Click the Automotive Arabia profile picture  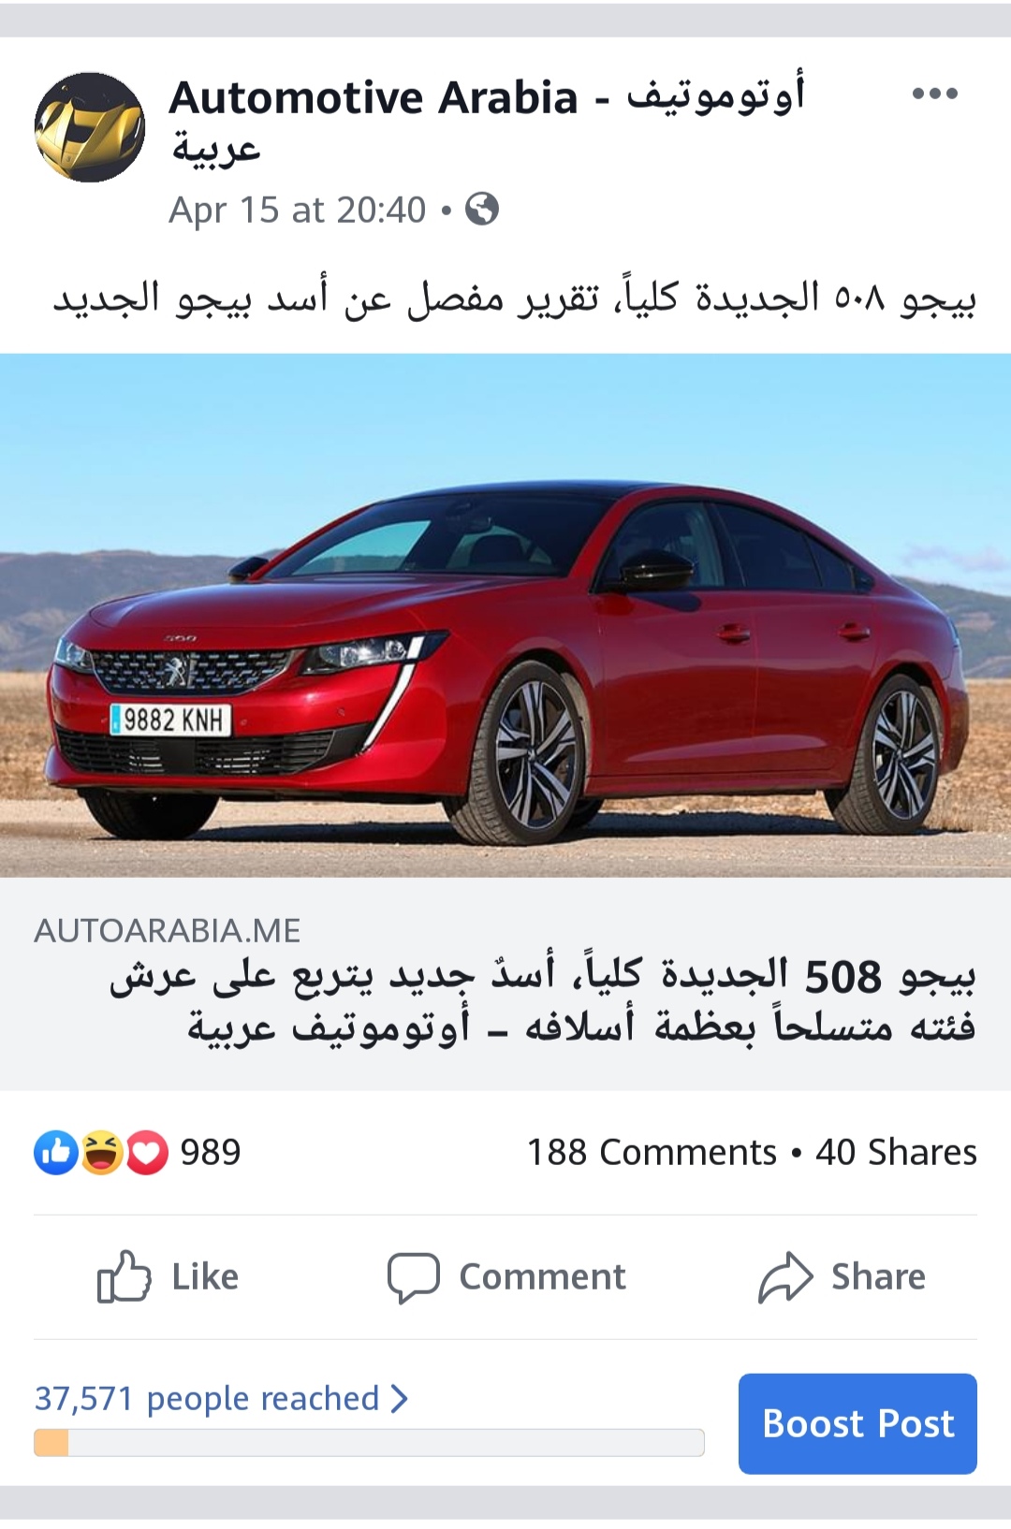pyautogui.click(x=90, y=127)
